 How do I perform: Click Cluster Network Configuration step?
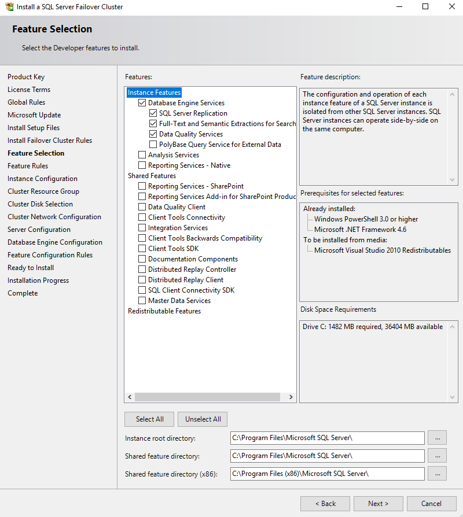click(54, 217)
